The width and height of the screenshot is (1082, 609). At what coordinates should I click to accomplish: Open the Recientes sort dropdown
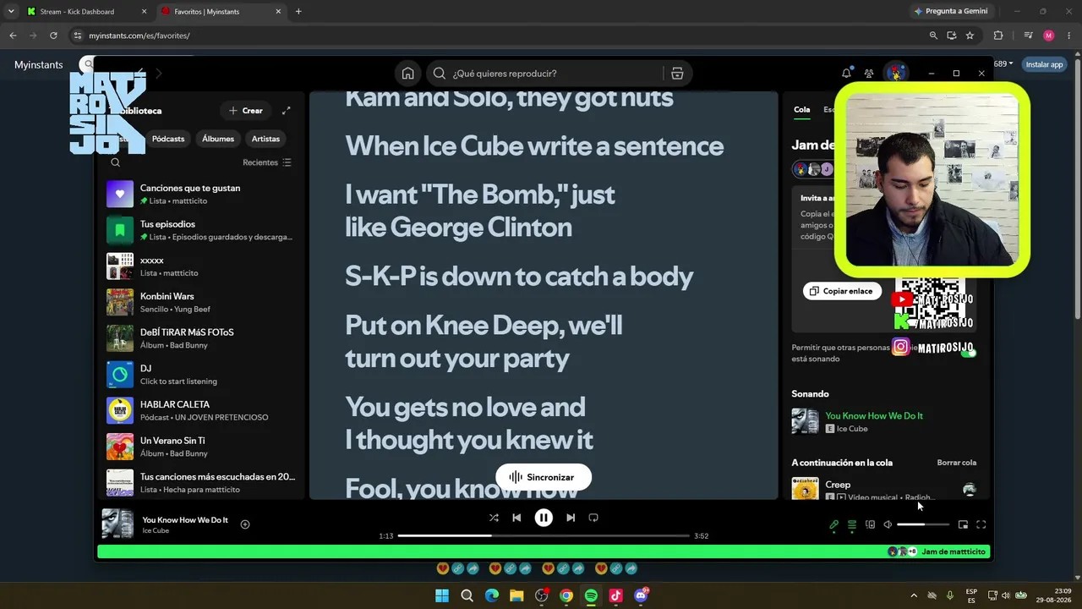[x=267, y=162]
